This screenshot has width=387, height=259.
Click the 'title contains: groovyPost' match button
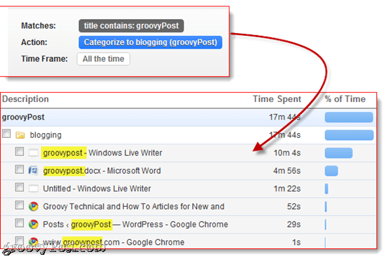pyautogui.click(x=131, y=25)
